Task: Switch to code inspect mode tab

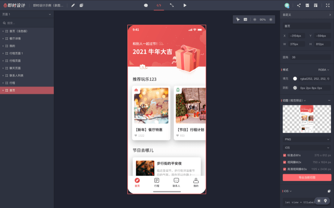Action: 159,5
